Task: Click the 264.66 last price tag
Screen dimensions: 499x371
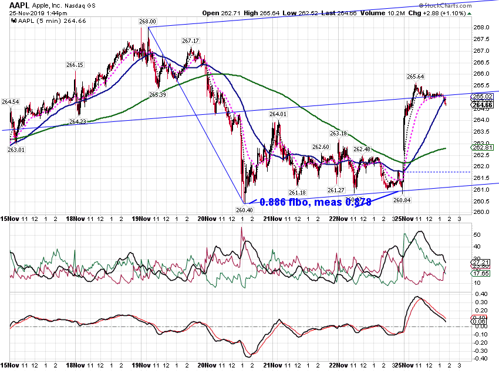Action: click(x=483, y=105)
